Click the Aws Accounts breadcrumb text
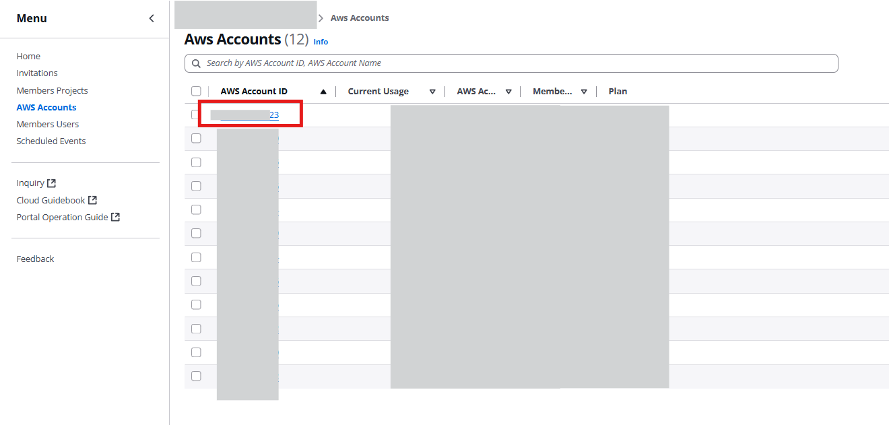Viewport: 889px width, 425px height. (360, 18)
